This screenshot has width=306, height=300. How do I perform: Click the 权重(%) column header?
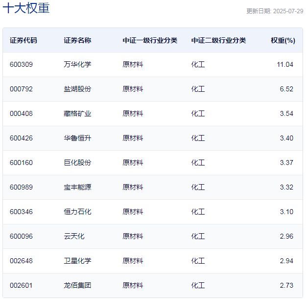point(282,40)
